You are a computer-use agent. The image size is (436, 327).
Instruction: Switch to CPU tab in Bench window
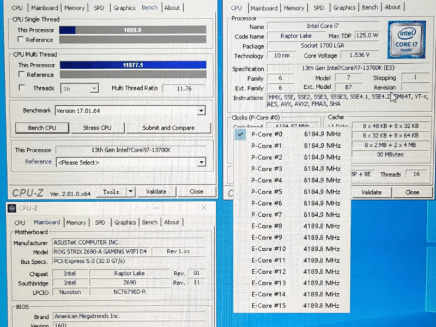(x=17, y=8)
